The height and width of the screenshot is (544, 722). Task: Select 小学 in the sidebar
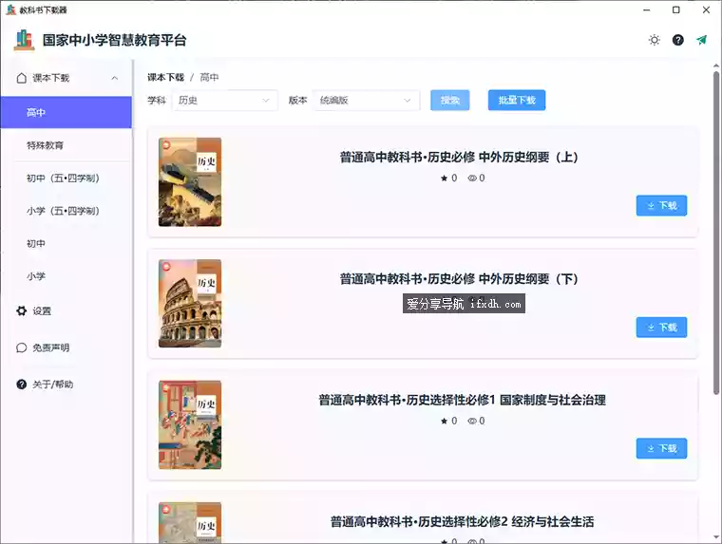click(x=36, y=276)
